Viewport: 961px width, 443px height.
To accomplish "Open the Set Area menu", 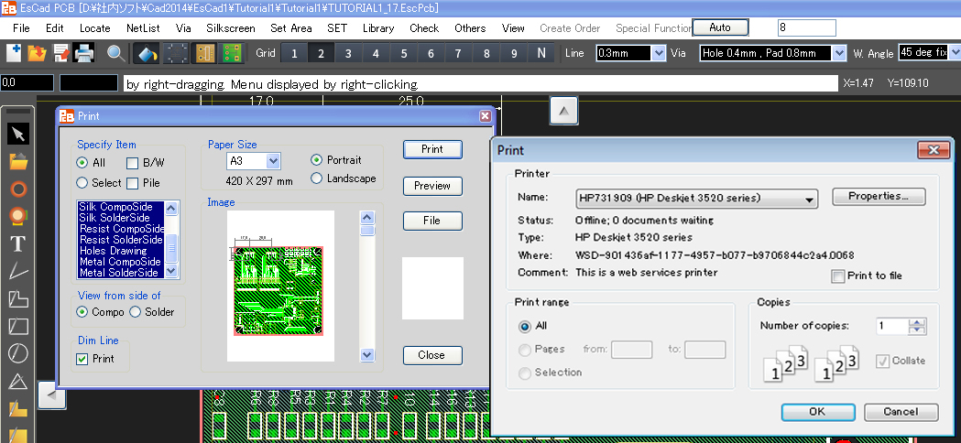I will pyautogui.click(x=291, y=28).
